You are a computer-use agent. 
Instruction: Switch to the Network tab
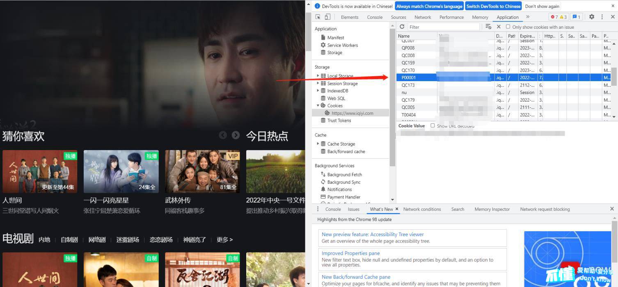pos(422,17)
